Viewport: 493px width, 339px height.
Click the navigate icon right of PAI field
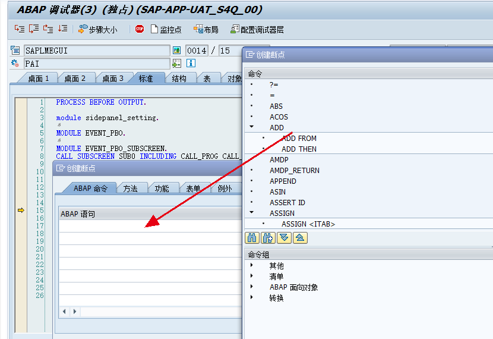176,63
